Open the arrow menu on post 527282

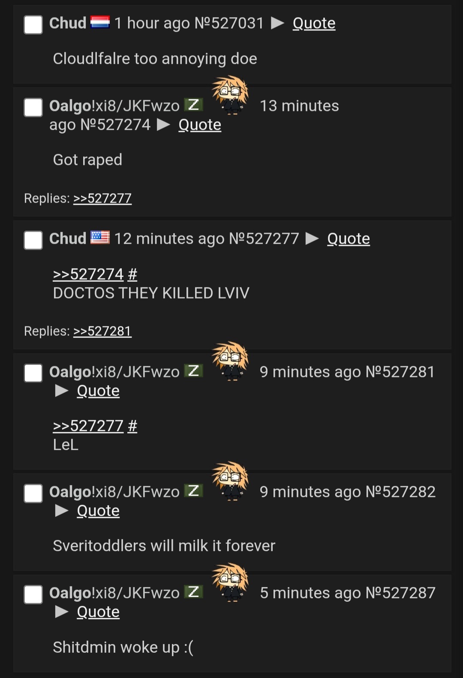pyautogui.click(x=62, y=511)
